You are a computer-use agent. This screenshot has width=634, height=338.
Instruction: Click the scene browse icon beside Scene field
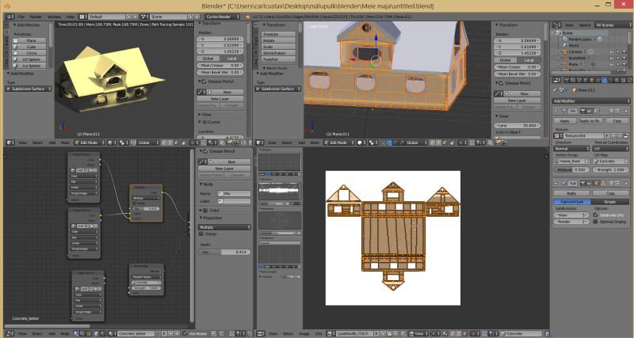[145, 17]
